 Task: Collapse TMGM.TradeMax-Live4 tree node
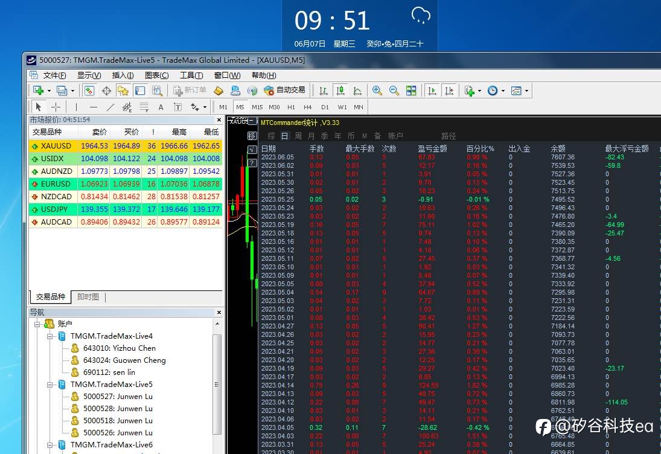(49, 336)
